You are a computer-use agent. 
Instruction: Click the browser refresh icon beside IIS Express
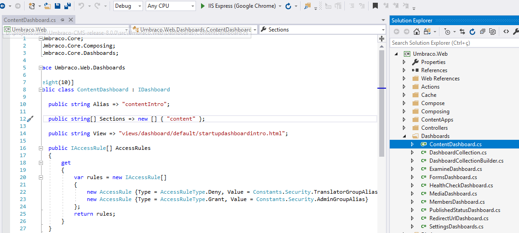[288, 6]
